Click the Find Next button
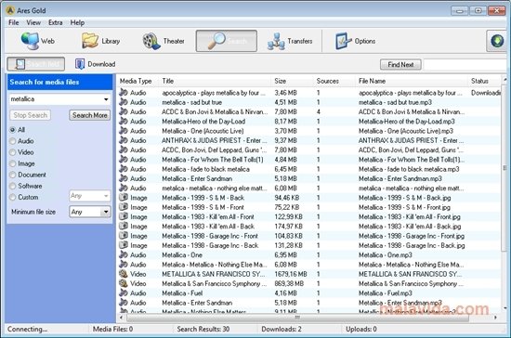This screenshot has width=511, height=338. [400, 64]
